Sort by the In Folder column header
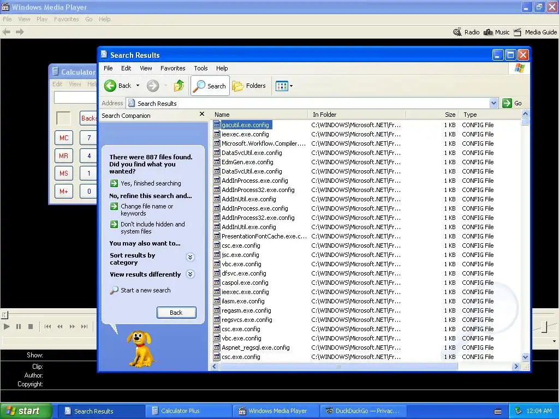559x419 pixels. (356, 115)
